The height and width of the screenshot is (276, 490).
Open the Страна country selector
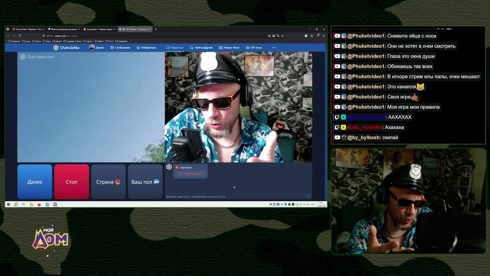(x=108, y=182)
